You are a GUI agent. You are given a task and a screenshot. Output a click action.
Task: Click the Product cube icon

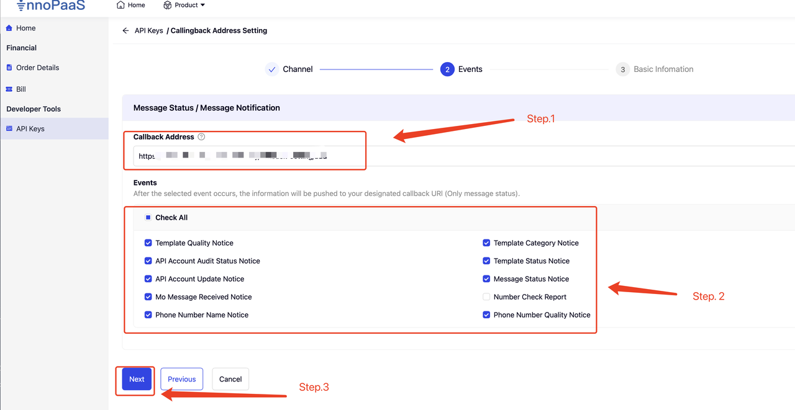click(x=168, y=5)
